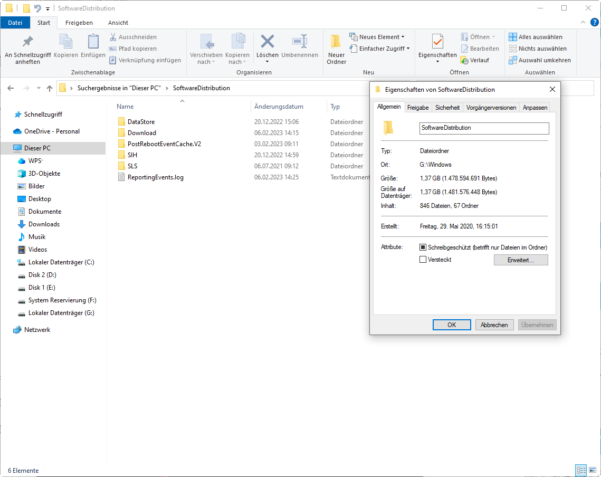Click the folder name input field
Viewport: 601px width, 477px height.
[x=484, y=128]
